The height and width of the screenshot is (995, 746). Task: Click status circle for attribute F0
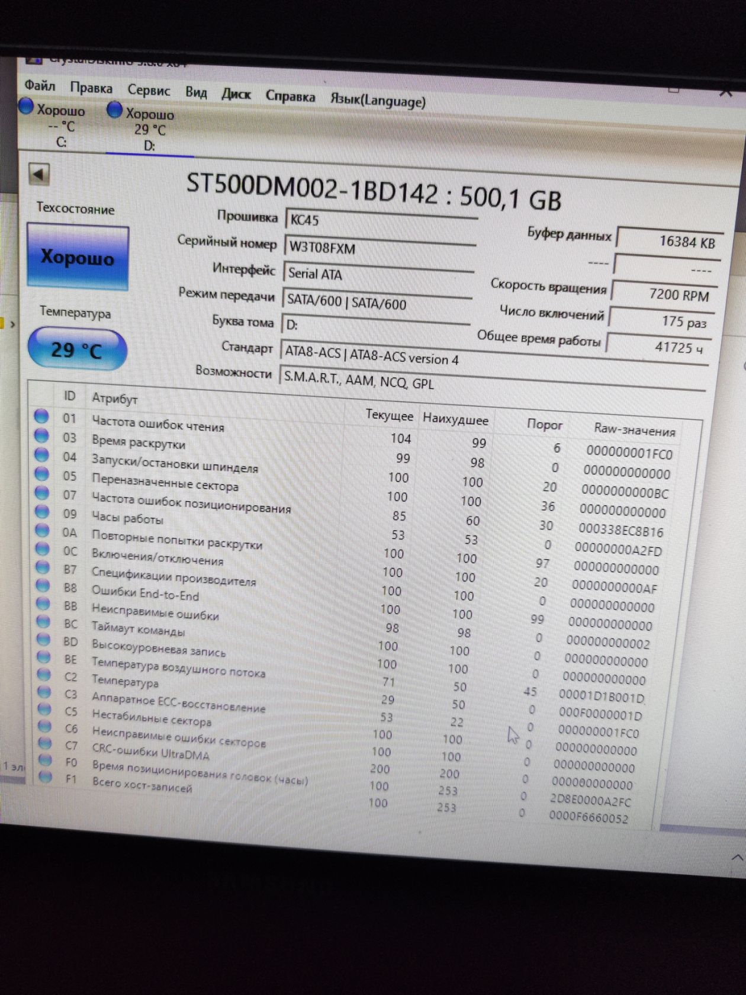point(45,760)
